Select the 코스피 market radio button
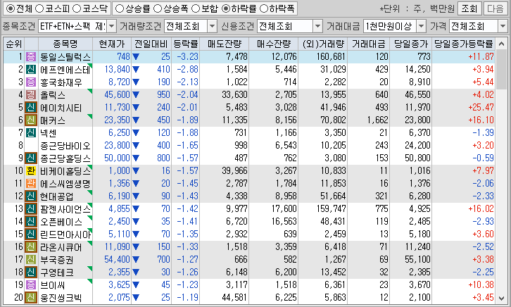This screenshot has height=307, width=511. point(39,8)
